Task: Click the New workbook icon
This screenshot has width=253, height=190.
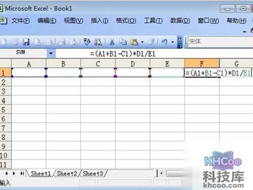Action: tap(4, 42)
